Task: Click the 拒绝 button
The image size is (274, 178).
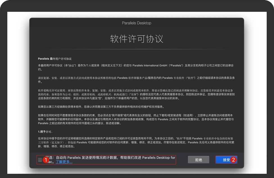Action: point(198,160)
